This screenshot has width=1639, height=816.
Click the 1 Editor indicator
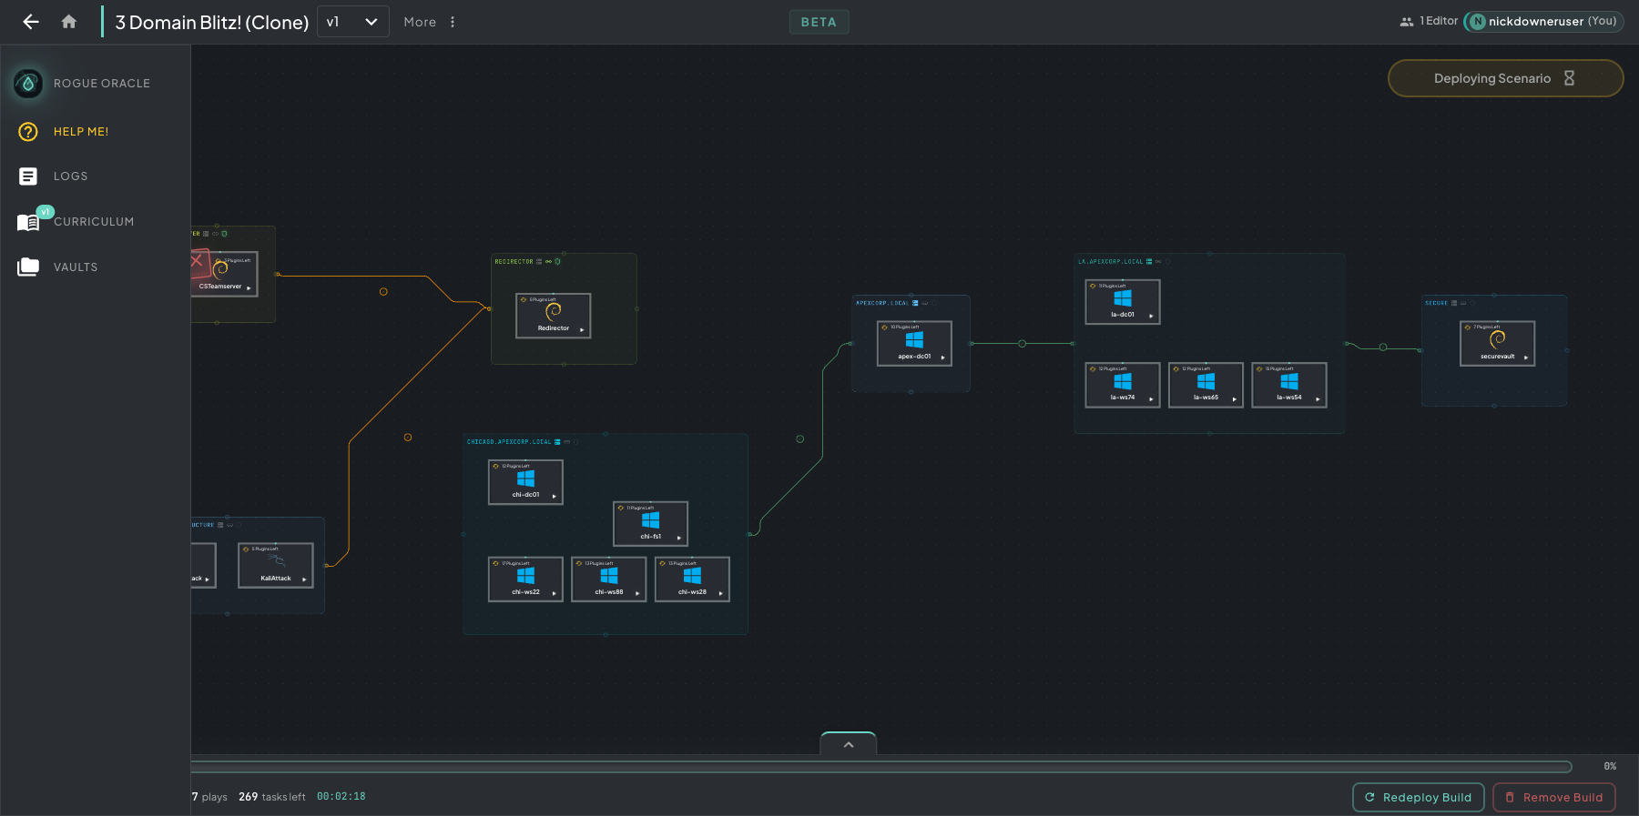pos(1429,21)
